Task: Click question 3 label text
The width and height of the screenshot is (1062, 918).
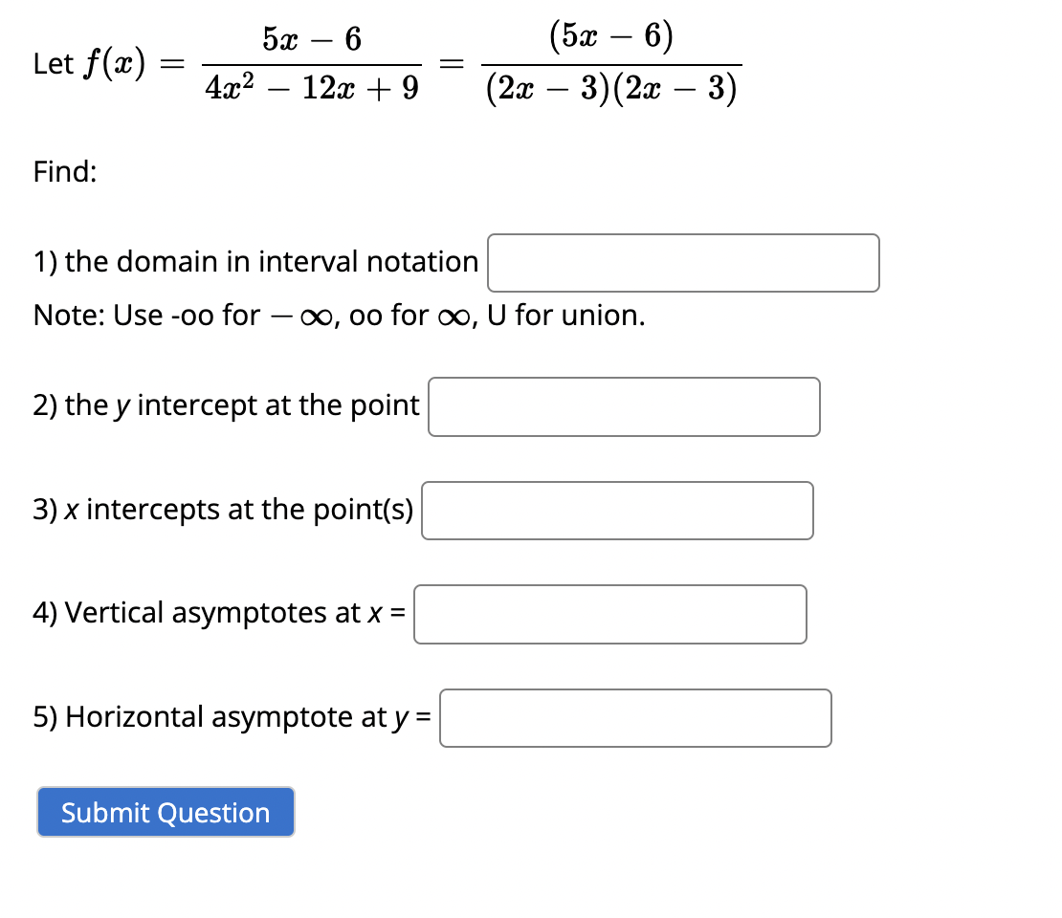Action: [x=223, y=509]
